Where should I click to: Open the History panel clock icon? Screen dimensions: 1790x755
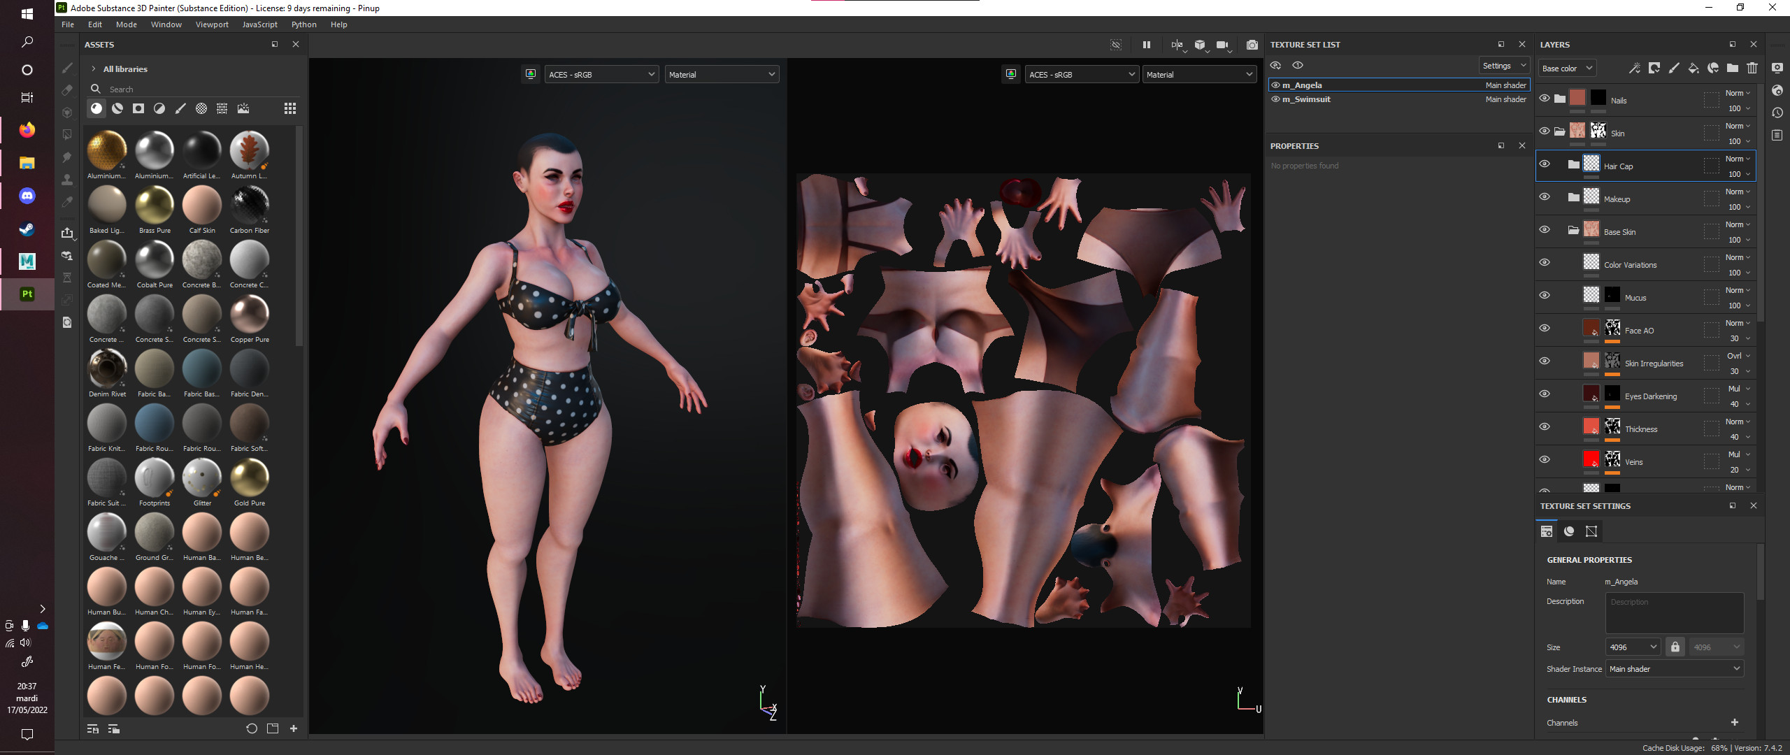[x=1777, y=113]
